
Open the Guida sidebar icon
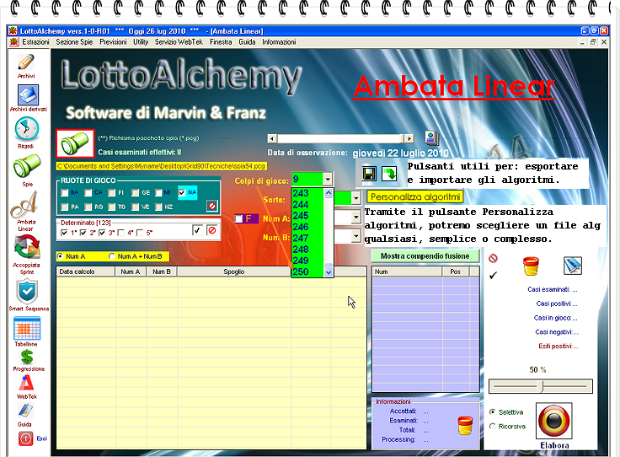pyautogui.click(x=25, y=411)
